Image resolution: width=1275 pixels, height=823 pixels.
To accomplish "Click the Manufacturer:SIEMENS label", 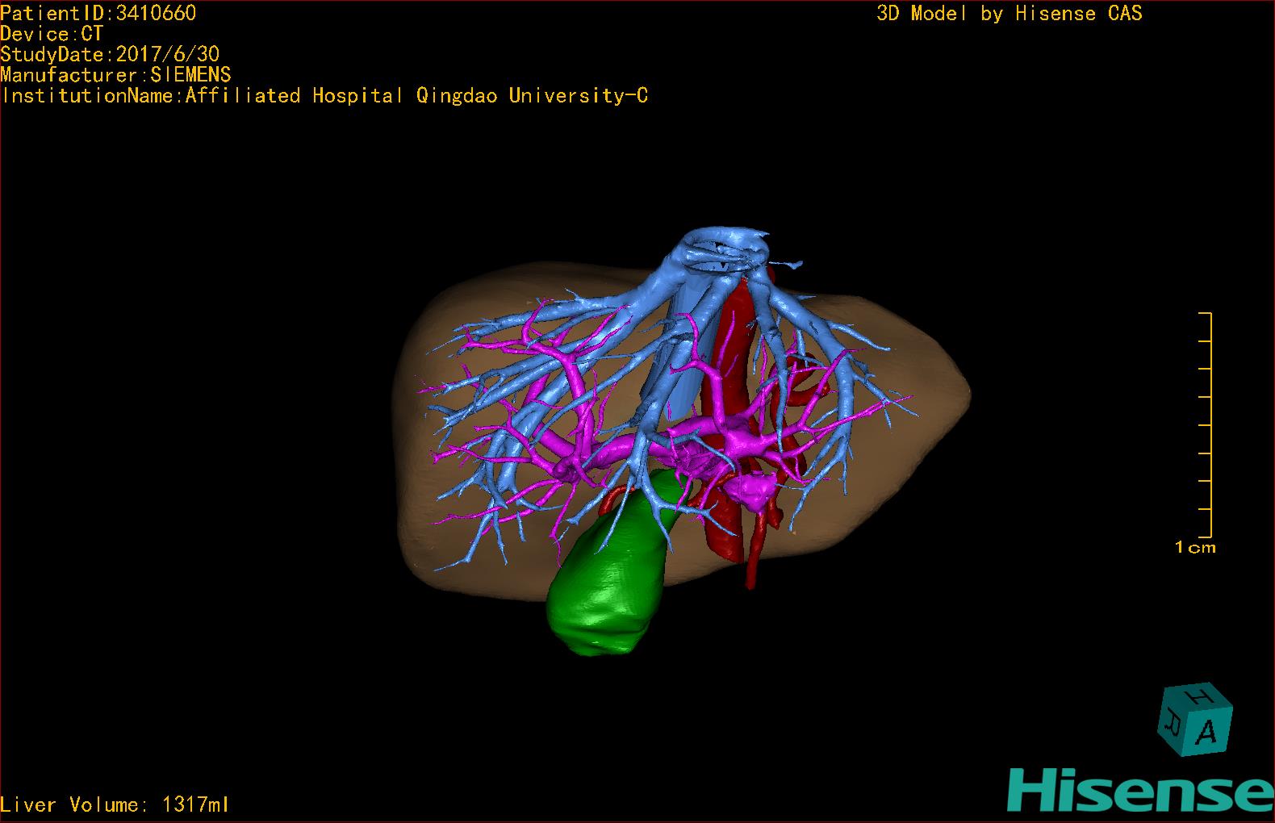I will (115, 75).
